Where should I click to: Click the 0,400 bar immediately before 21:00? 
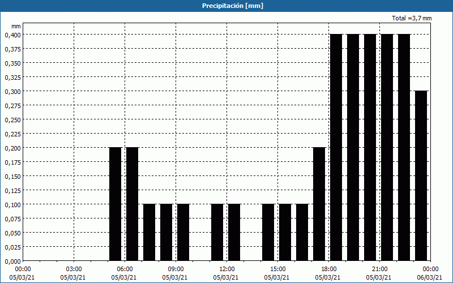370,148
